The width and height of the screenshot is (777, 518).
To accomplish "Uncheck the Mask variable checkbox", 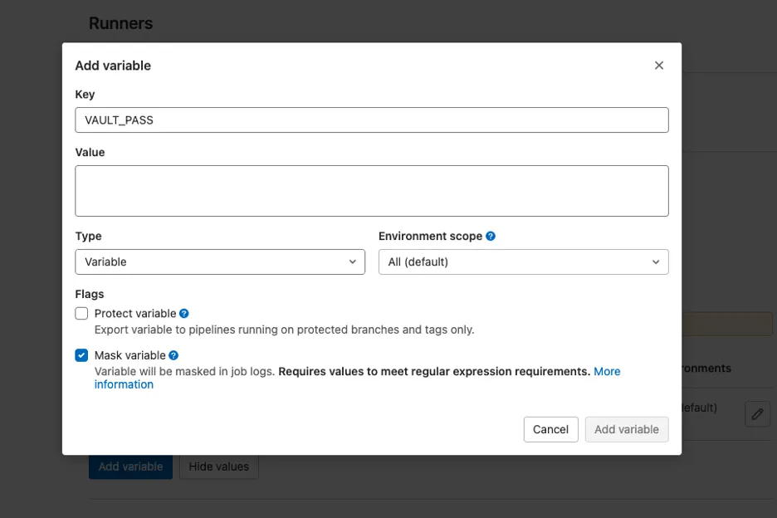I will pyautogui.click(x=81, y=355).
